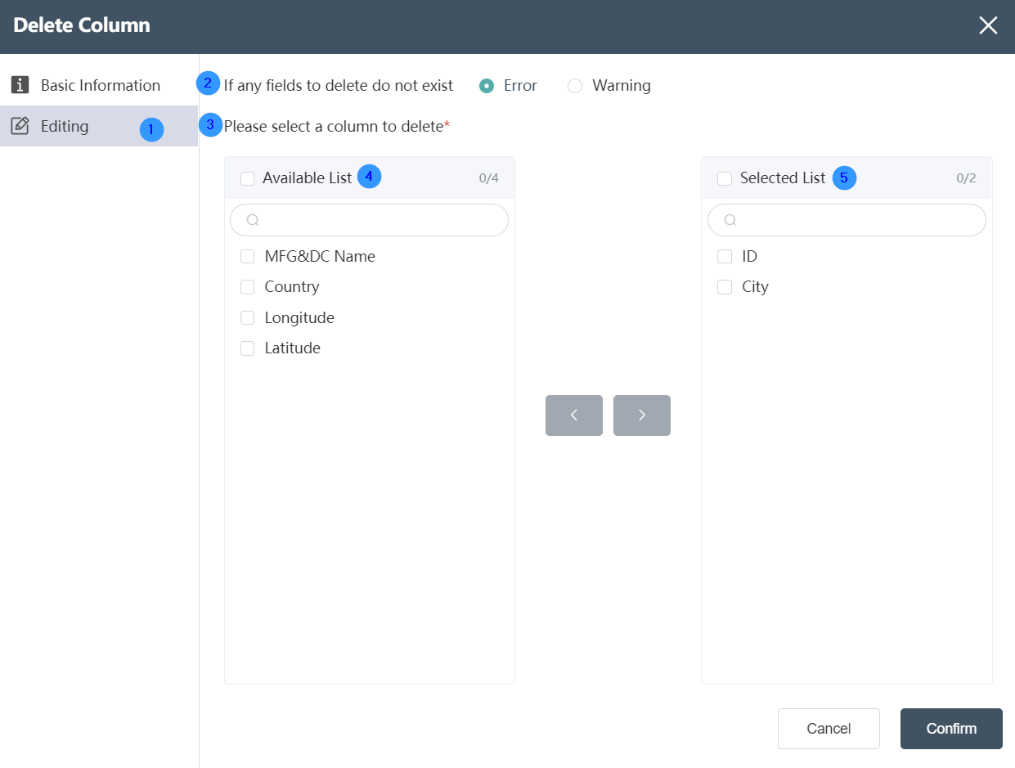Click the MFG&DC Name label
This screenshot has width=1015, height=768.
point(320,256)
